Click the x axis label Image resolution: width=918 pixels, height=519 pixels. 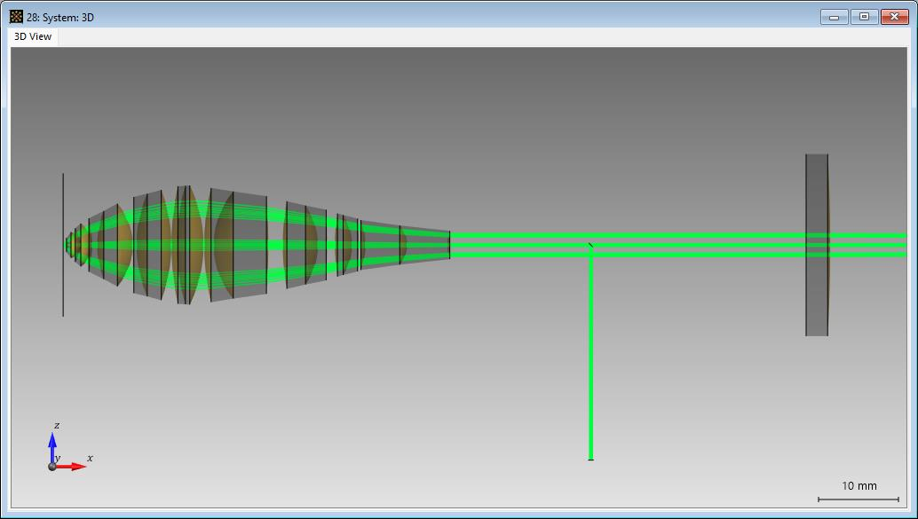point(91,458)
